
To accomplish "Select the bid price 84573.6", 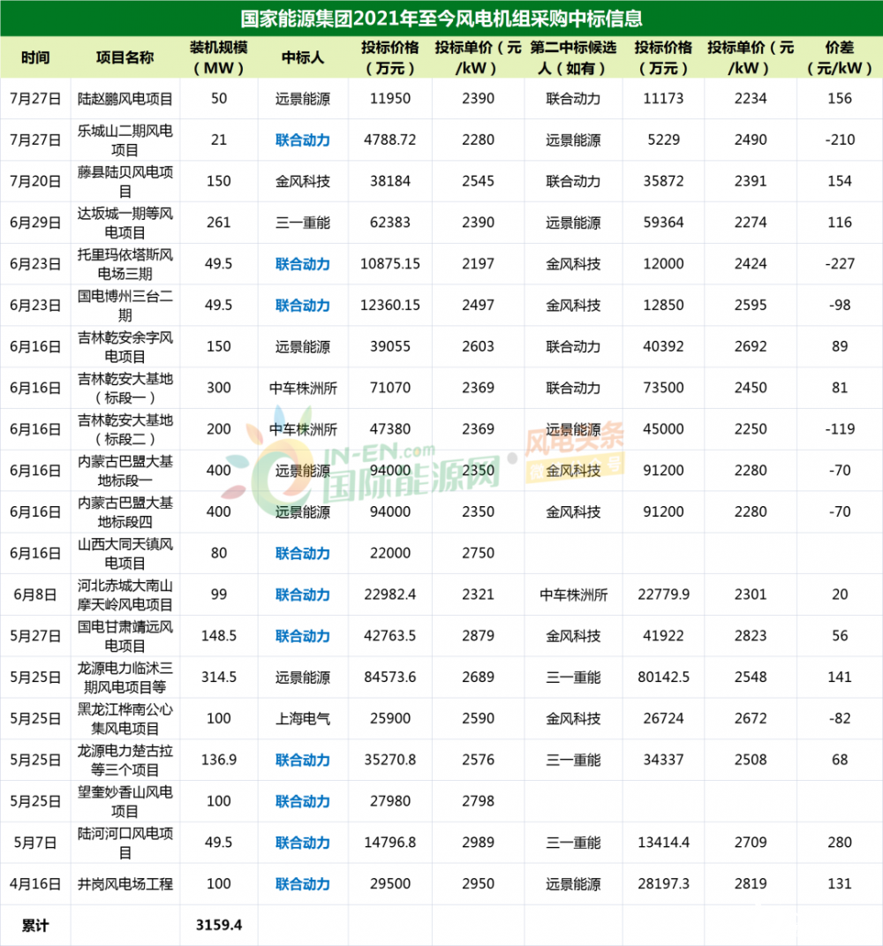I will pyautogui.click(x=390, y=677).
